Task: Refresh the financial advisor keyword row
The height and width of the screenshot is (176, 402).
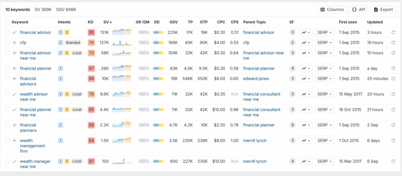Action: (x=393, y=33)
